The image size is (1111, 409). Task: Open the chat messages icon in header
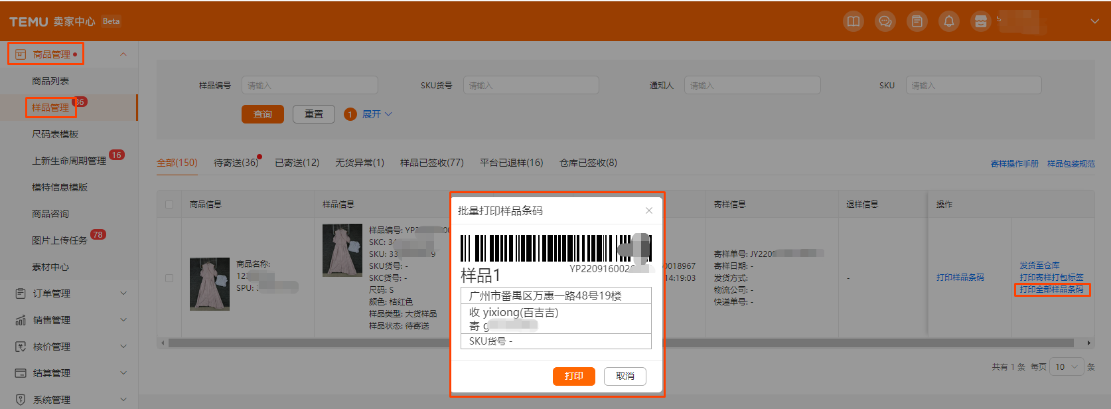[x=885, y=21]
